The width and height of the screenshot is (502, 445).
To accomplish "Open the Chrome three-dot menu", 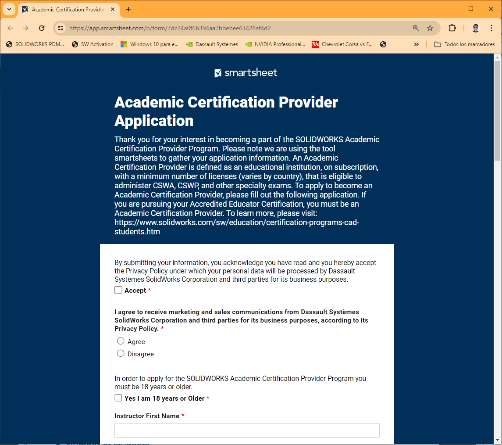I will pos(491,28).
